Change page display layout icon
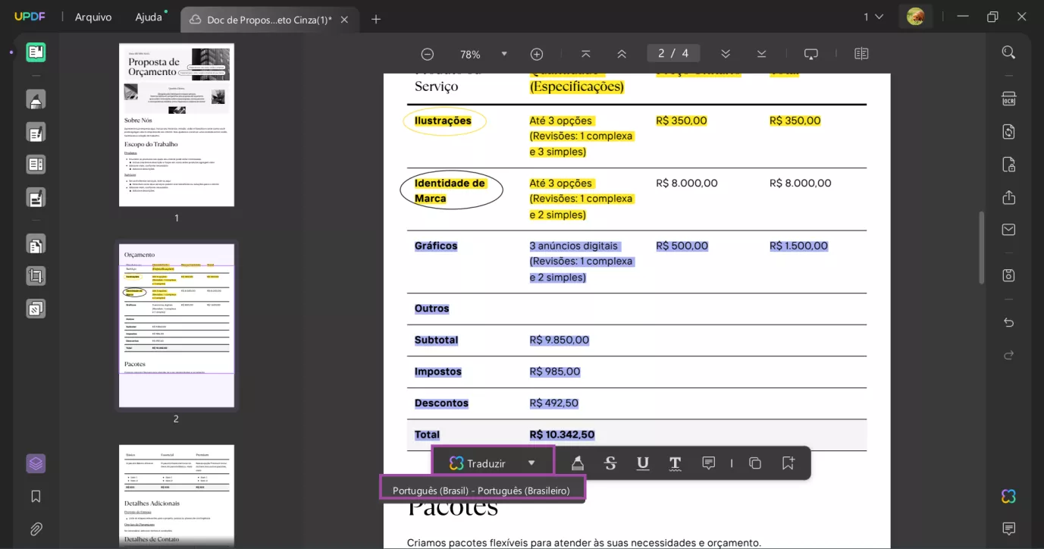1044x549 pixels. click(861, 54)
